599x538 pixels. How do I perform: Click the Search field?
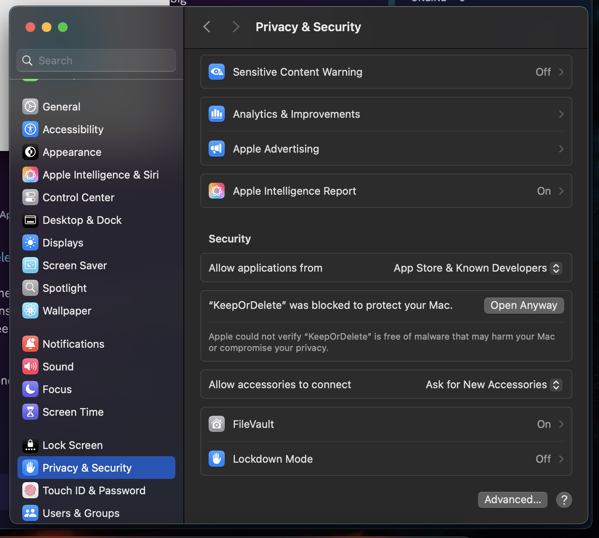tap(96, 60)
